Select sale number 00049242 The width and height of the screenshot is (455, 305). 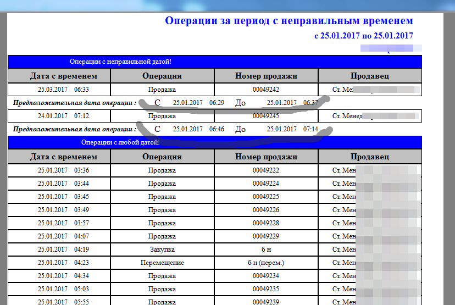click(x=266, y=90)
